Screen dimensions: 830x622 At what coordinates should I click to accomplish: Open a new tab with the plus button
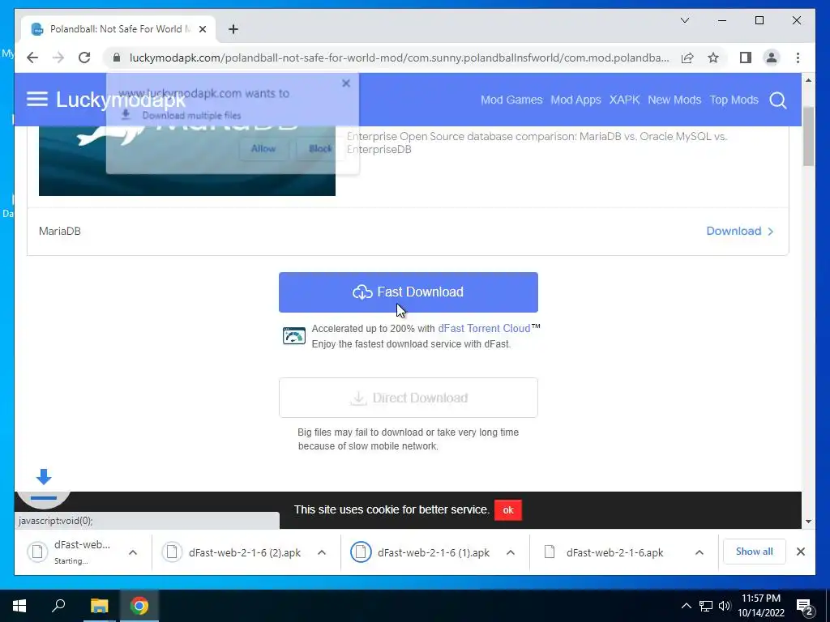233,29
